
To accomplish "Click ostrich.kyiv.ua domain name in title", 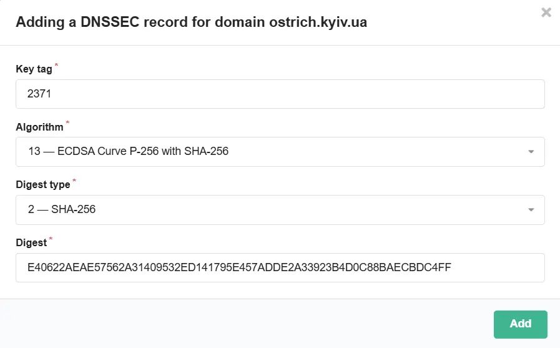I will pos(318,22).
